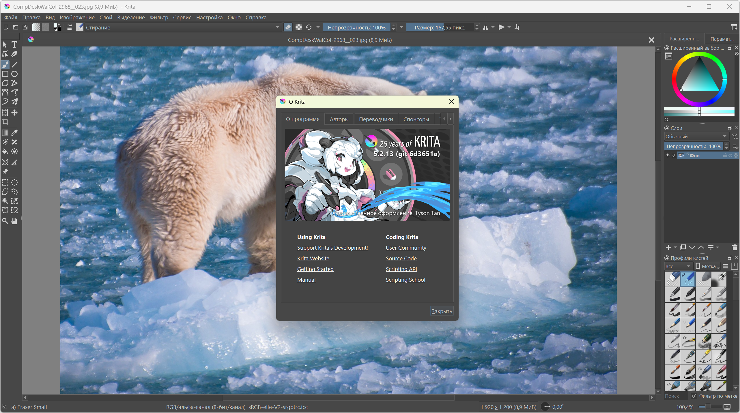This screenshot has width=740, height=413.
Task: Open the Krita Website link
Action: (313, 258)
